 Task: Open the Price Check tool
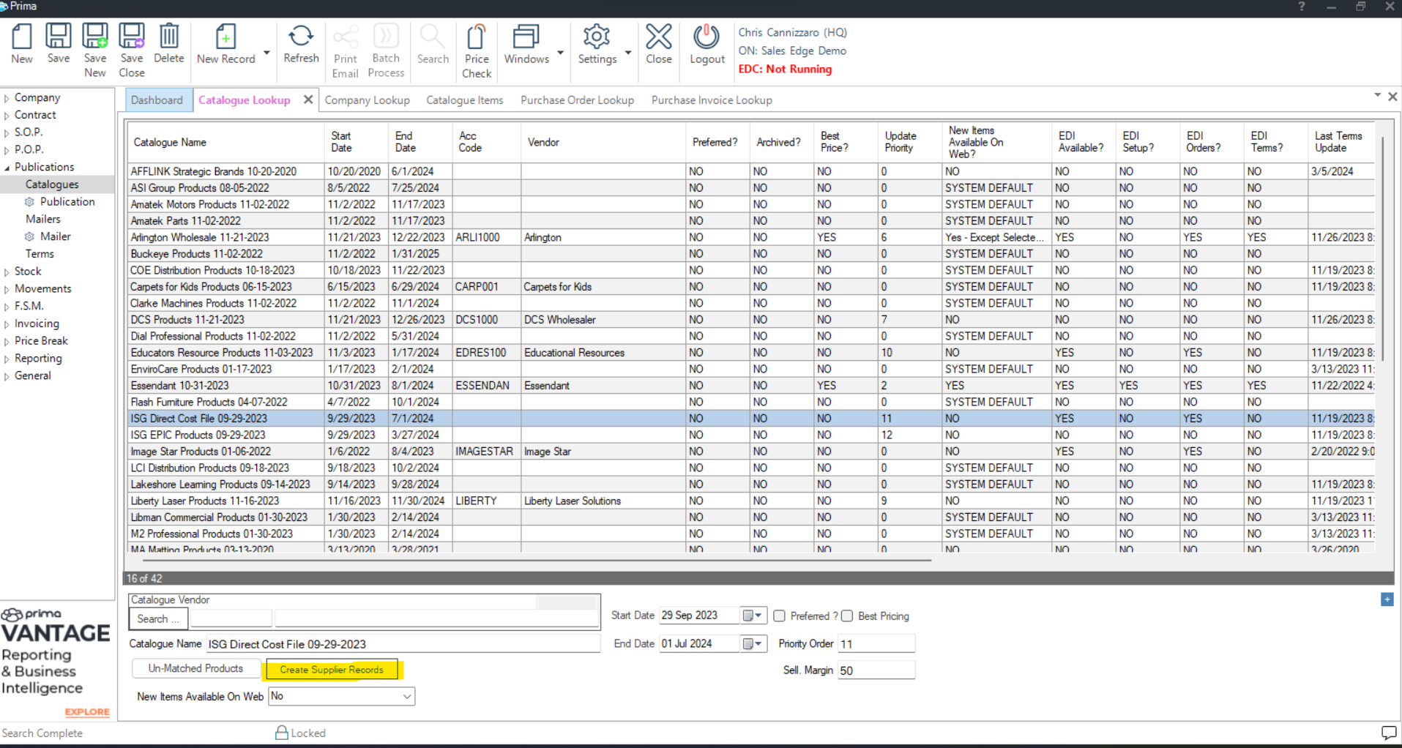coord(477,37)
